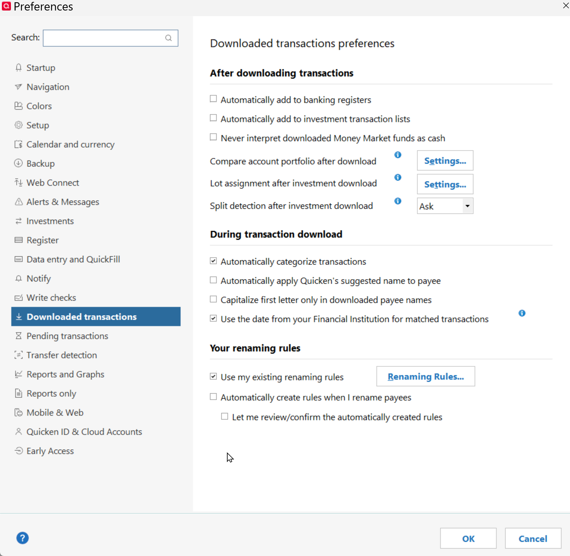Screen dimensions: 570x556
Task: Check Let me review/confirm automatically created rules
Action: pyautogui.click(x=225, y=416)
